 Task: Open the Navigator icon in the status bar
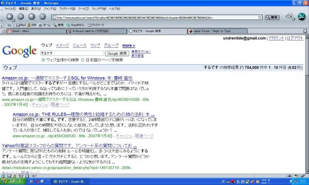click(x=3, y=176)
